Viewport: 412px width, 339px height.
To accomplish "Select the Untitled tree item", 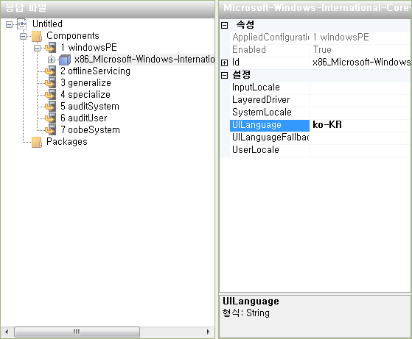I will pos(47,24).
